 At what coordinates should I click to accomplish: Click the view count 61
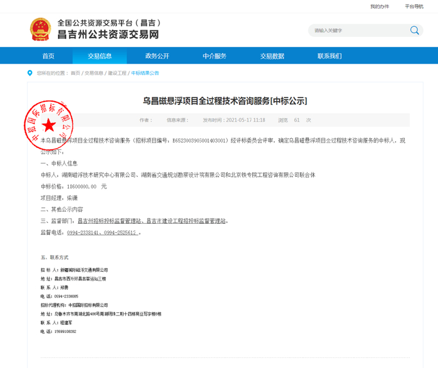pos(297,120)
